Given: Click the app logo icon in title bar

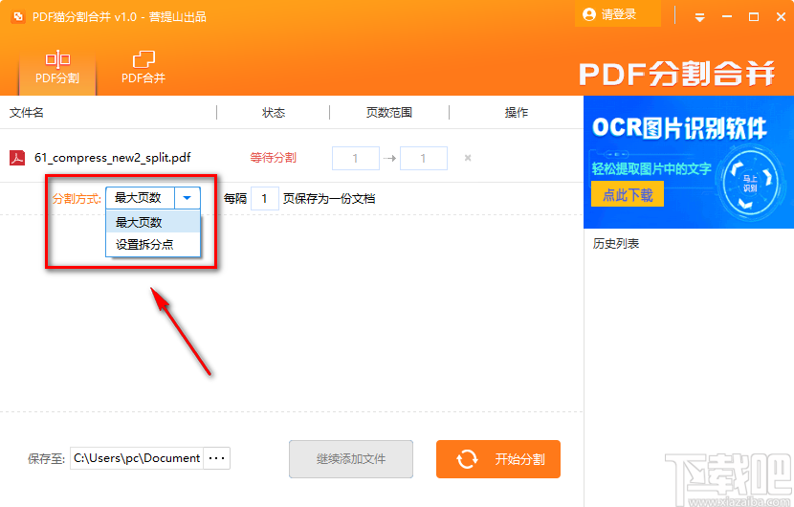Looking at the screenshot, I should coord(18,16).
